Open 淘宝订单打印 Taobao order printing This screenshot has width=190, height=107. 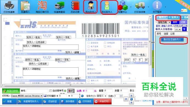click(42, 7)
